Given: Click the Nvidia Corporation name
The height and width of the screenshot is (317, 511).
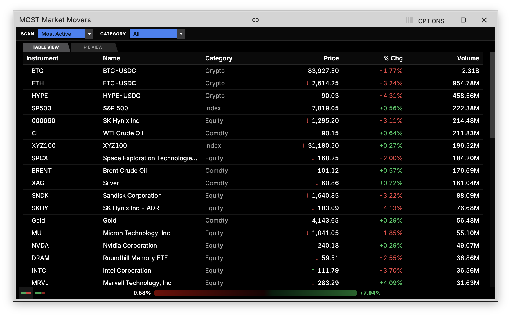Looking at the screenshot, I should pyautogui.click(x=130, y=246).
